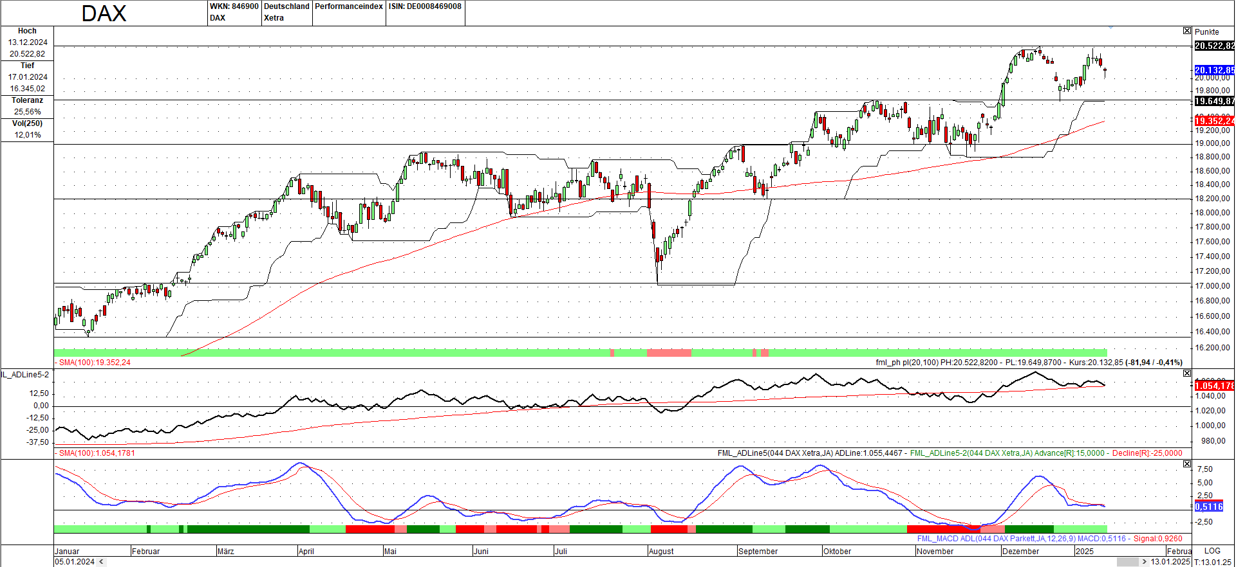Click the left scroll arrow beside 05.01.2024
The height and width of the screenshot is (567, 1236).
pos(100,562)
